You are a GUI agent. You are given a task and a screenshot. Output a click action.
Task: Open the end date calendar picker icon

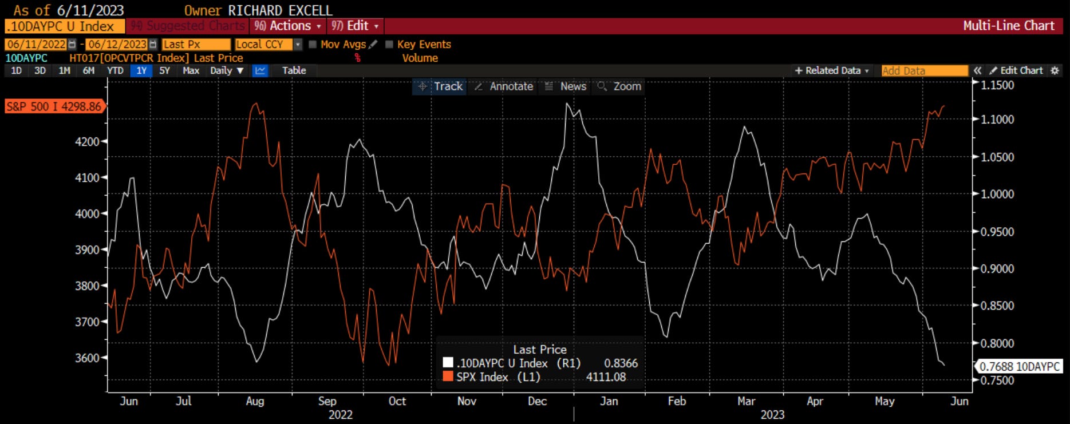coord(153,44)
